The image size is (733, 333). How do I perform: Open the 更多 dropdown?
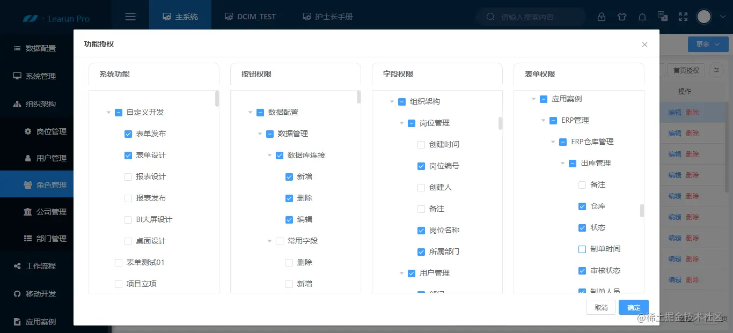708,44
